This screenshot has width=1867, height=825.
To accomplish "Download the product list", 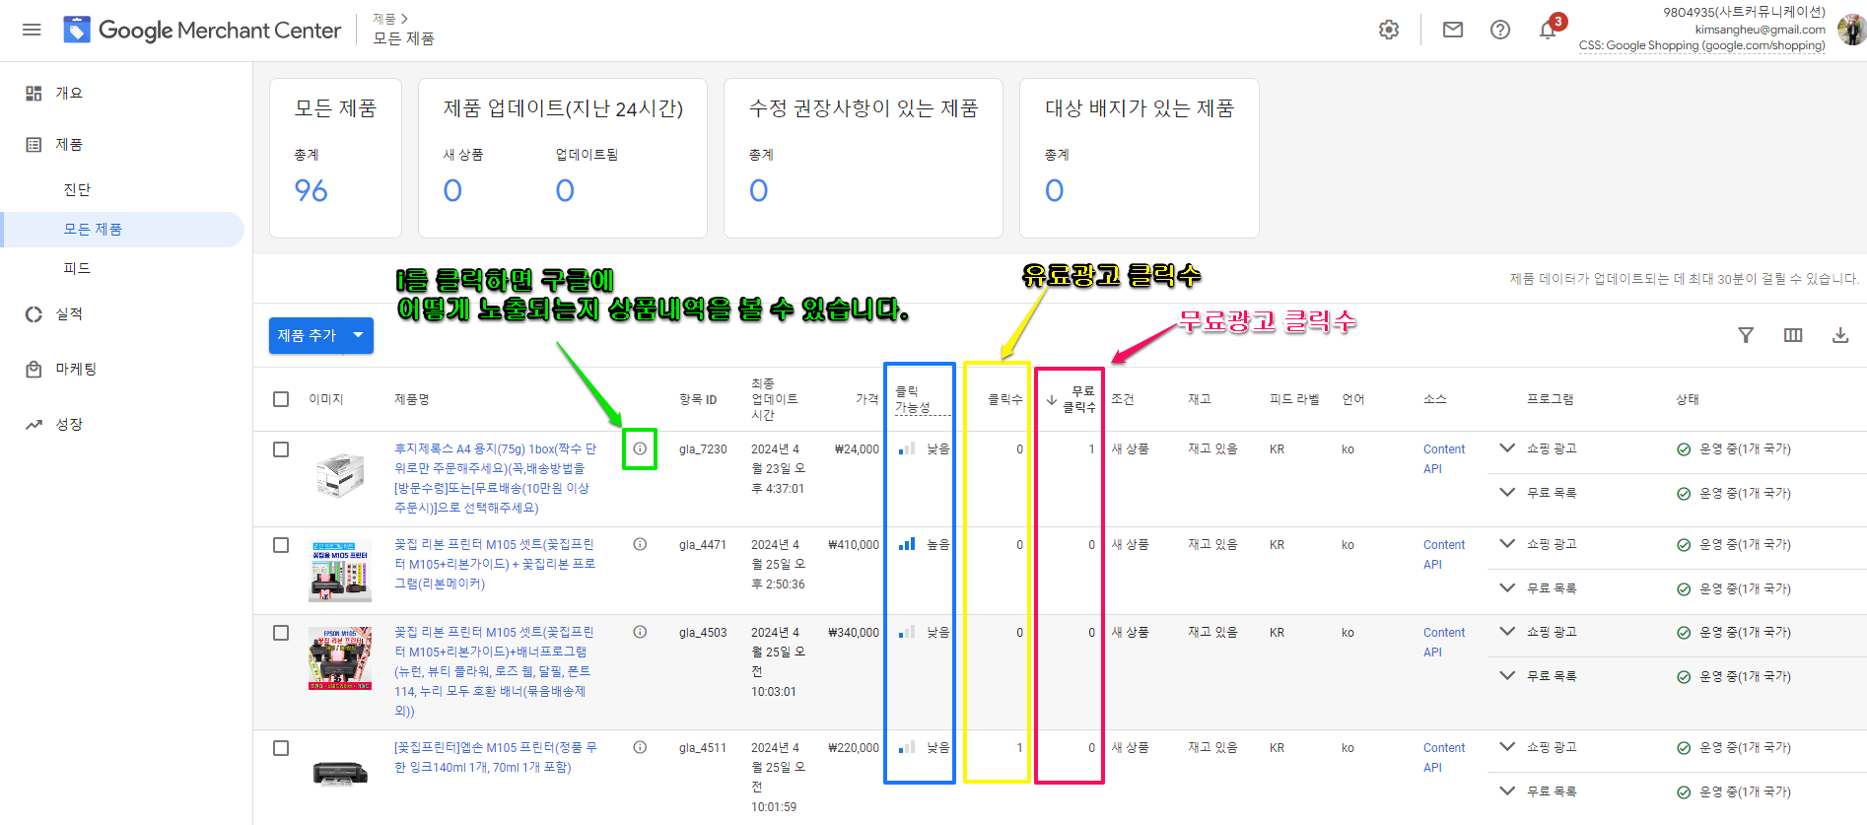I will (x=1840, y=335).
